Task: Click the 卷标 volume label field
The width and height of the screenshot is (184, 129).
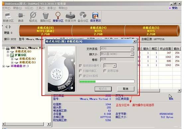Action: click(117, 59)
